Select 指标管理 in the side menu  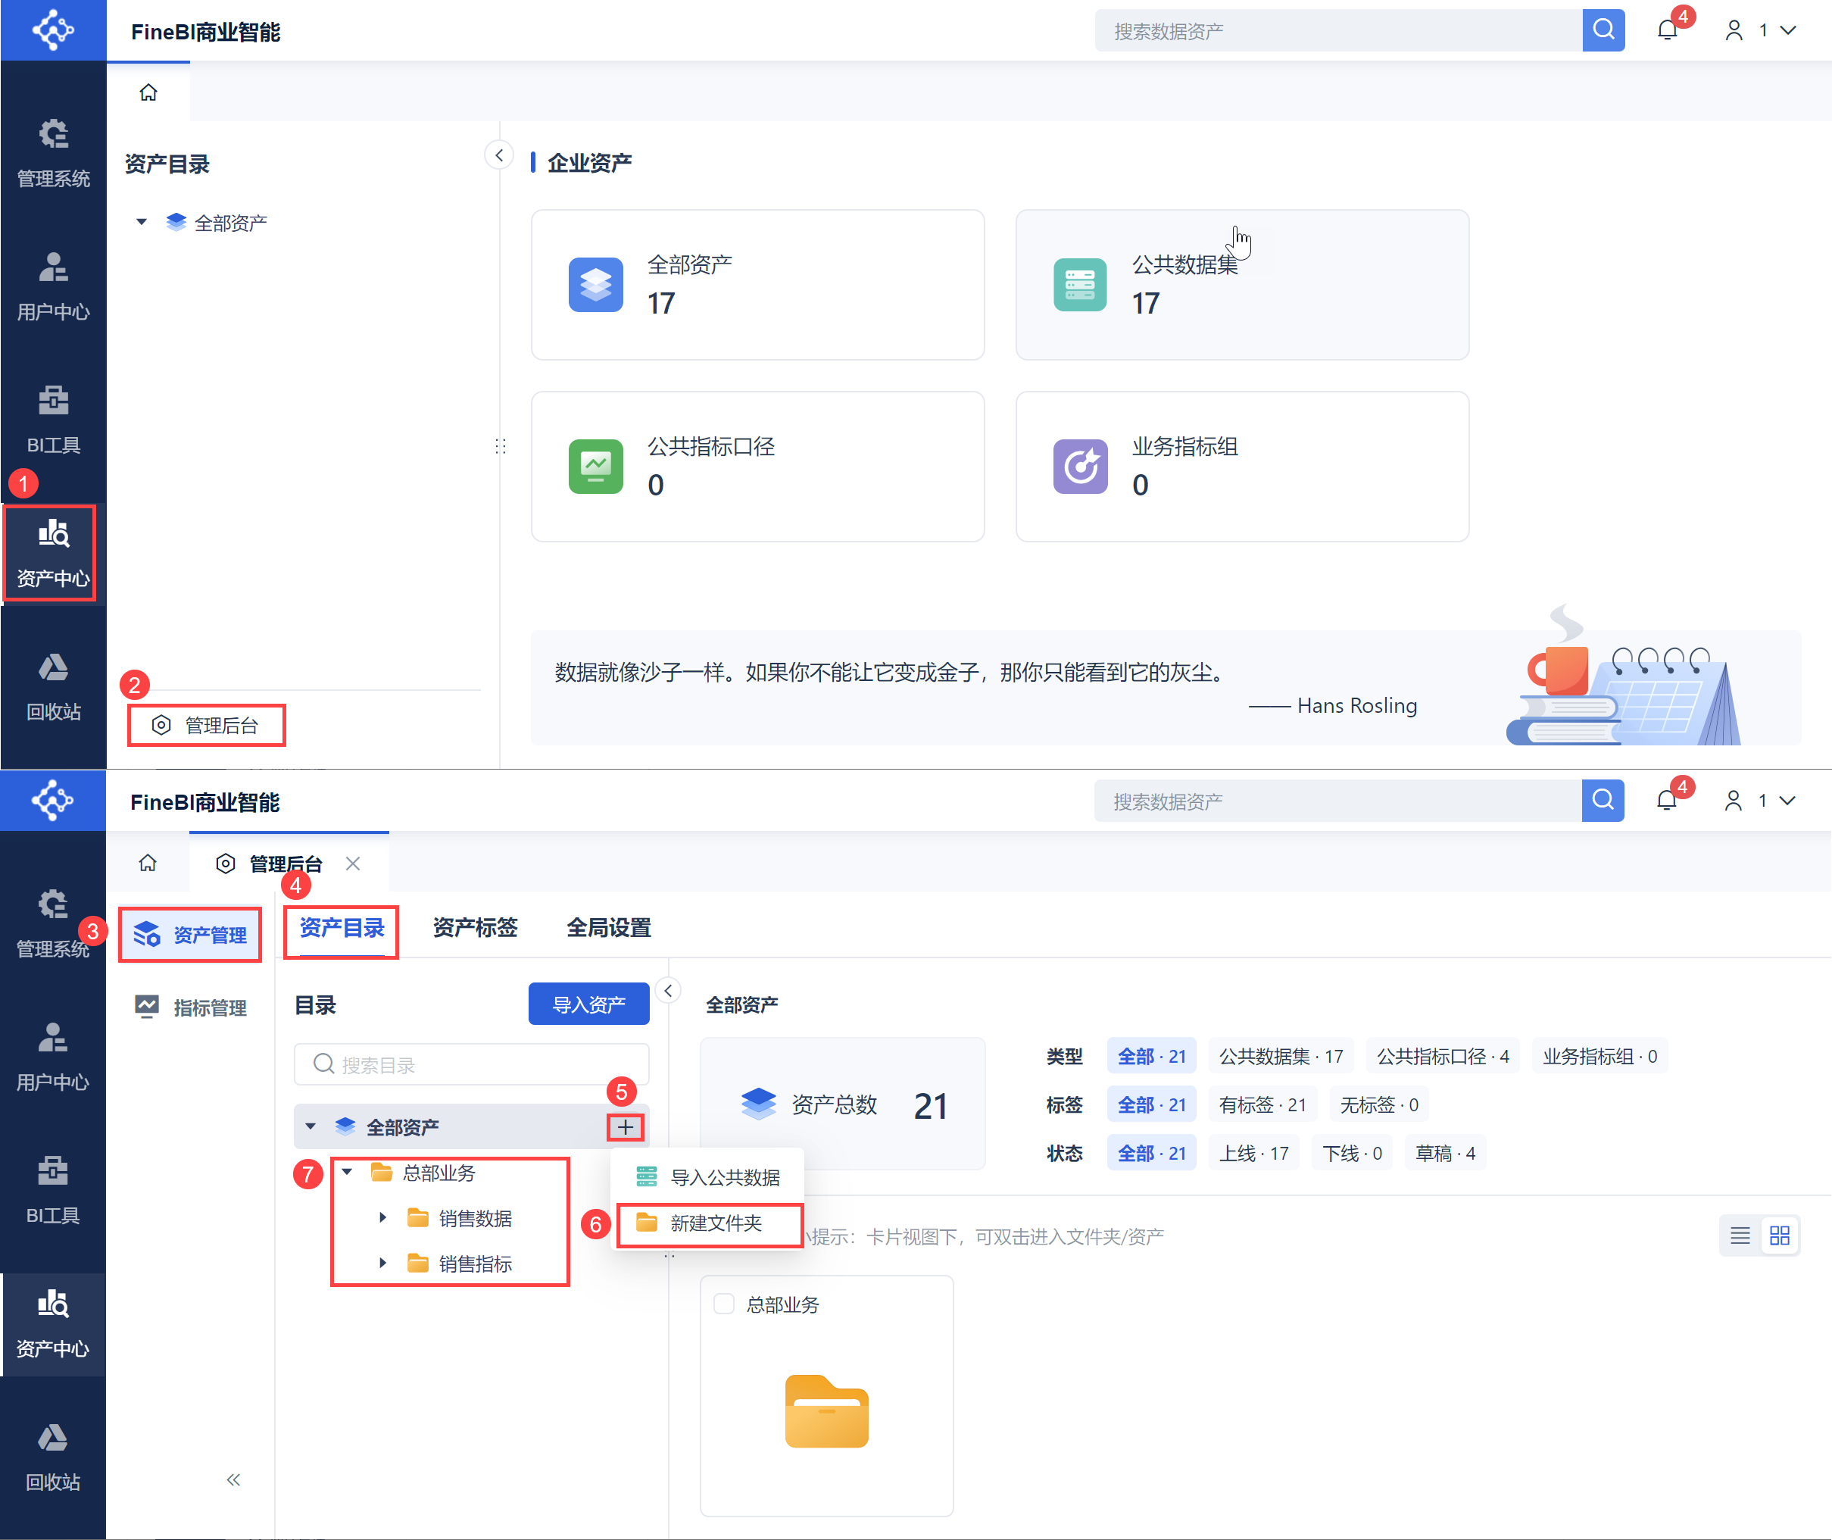pyautogui.click(x=190, y=1007)
